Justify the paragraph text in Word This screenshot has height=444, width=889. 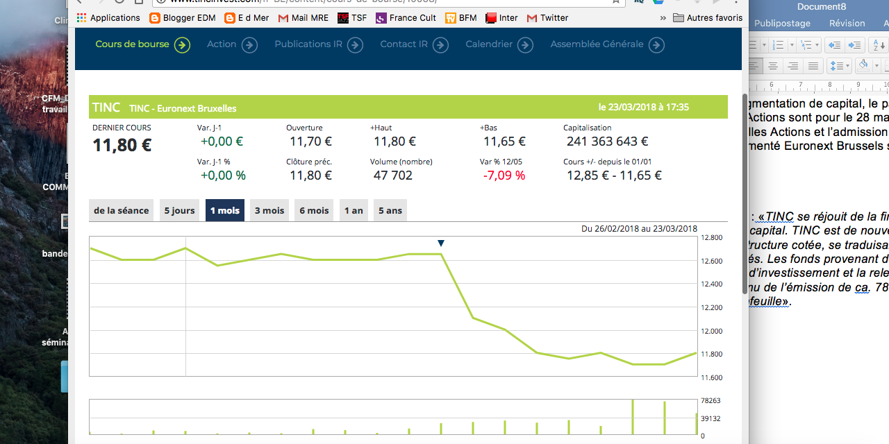point(813,66)
